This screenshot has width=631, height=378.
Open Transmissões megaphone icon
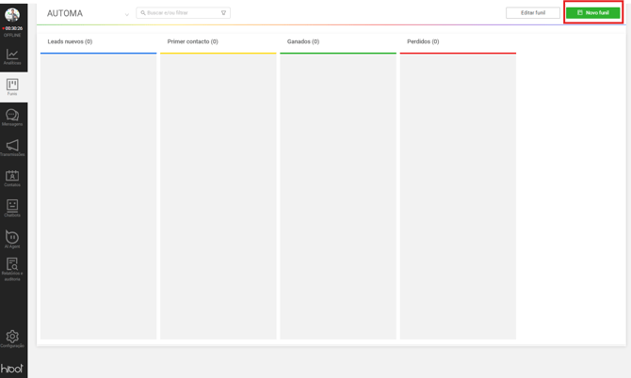coord(12,148)
